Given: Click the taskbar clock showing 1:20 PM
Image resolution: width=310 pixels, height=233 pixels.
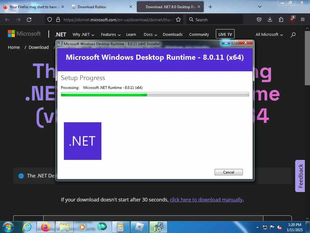Looking at the screenshot, I should pyautogui.click(x=295, y=227).
